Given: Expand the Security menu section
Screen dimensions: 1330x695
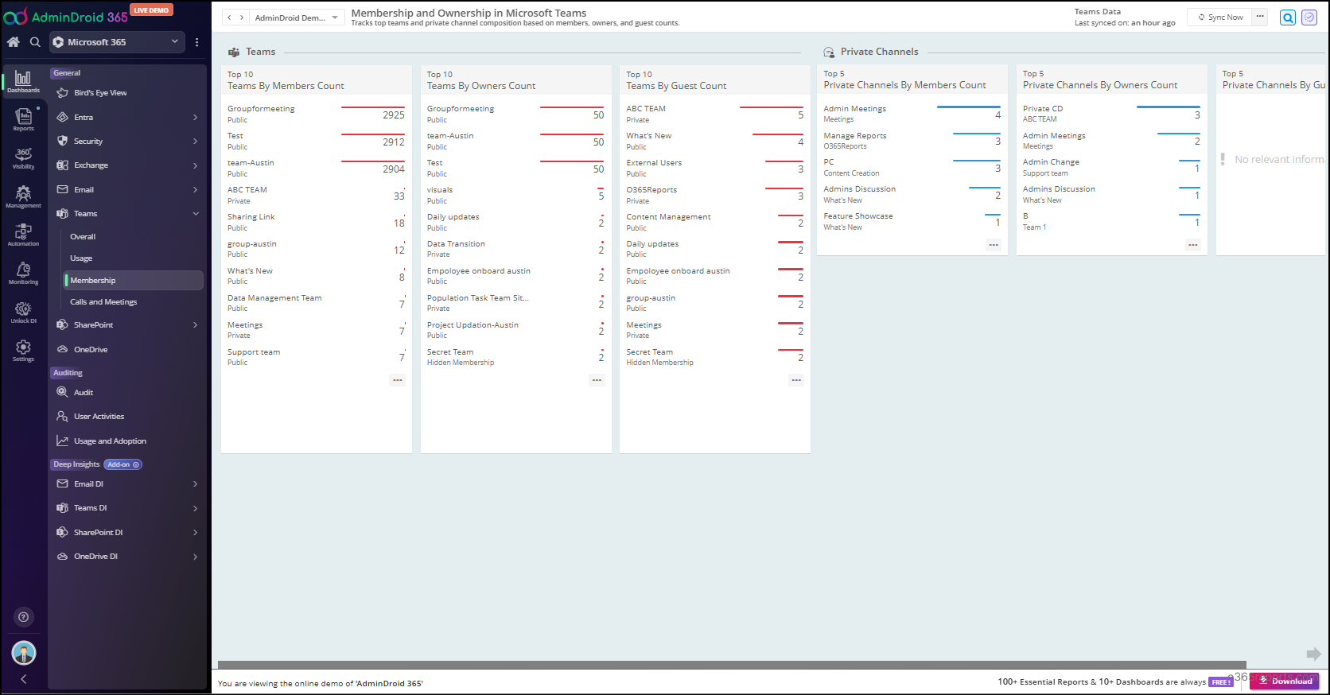Looking at the screenshot, I should coord(127,142).
